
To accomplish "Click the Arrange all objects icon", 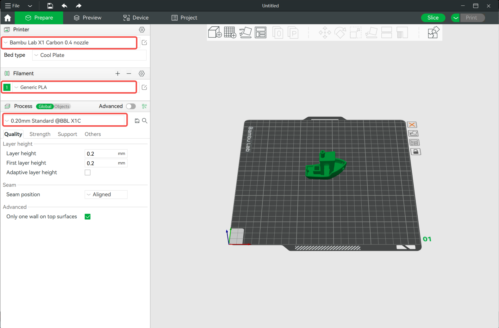I will 261,32.
